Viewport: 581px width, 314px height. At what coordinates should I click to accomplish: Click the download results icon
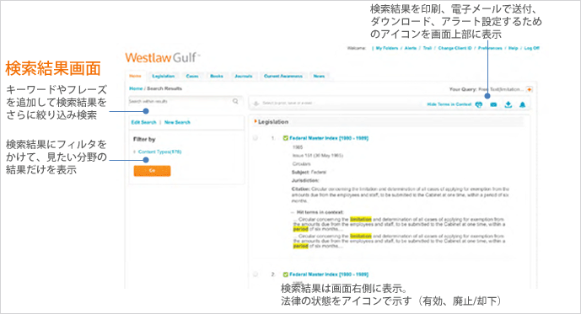point(508,104)
